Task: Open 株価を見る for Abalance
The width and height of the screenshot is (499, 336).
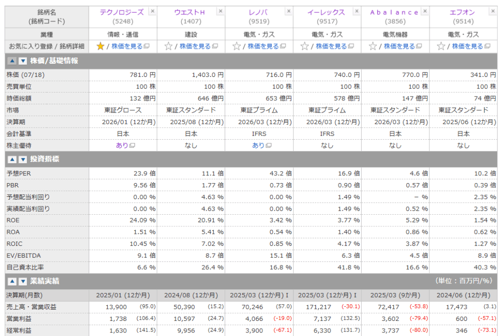Action: pyautogui.click(x=400, y=46)
